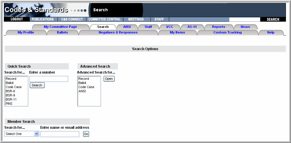
Task: Expand the Member Search 'Select One' dropdown
Action: tap(22, 134)
